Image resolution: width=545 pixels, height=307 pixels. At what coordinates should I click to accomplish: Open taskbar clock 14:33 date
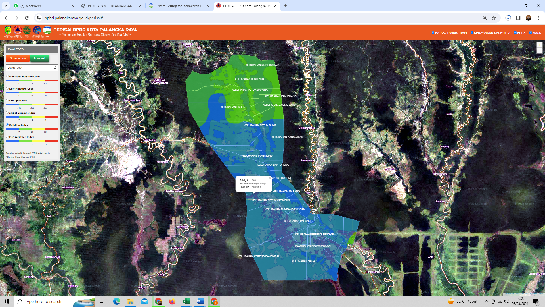[520, 301]
